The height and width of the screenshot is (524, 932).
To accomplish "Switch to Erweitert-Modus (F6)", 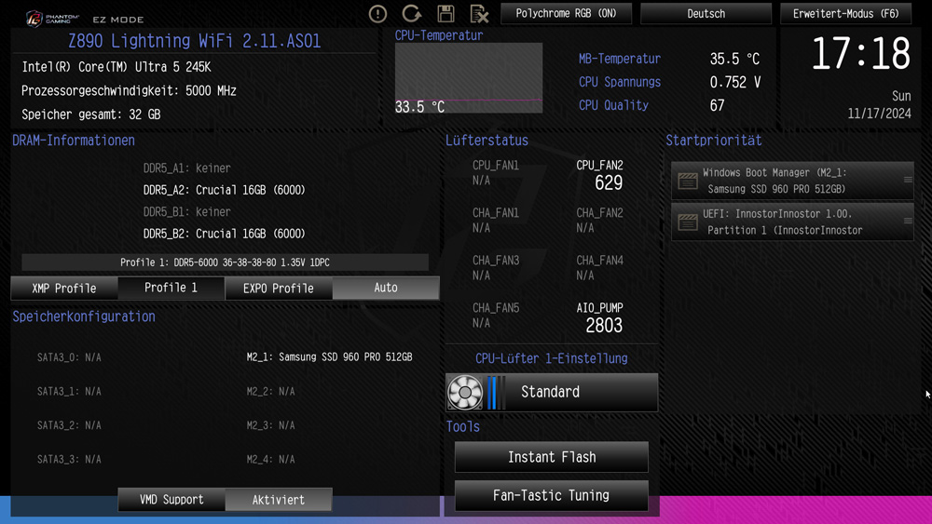I will (845, 14).
